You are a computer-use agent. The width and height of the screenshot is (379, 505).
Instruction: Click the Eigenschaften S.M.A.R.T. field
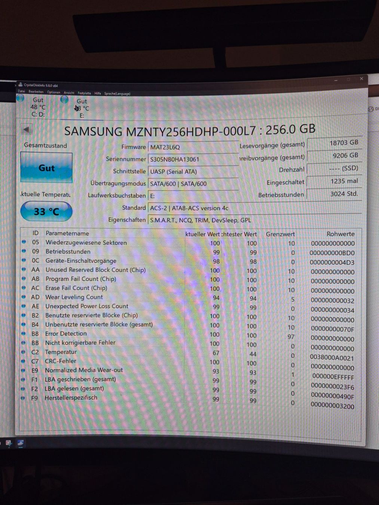pyautogui.click(x=254, y=220)
